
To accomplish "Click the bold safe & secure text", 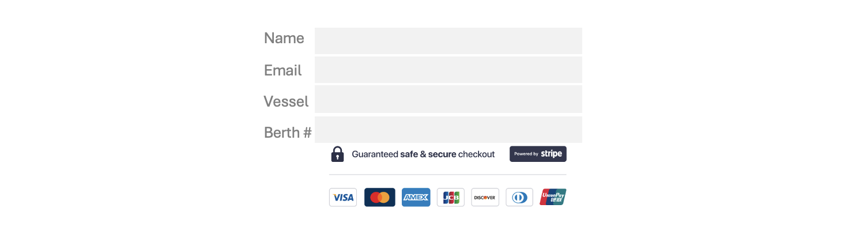I will point(428,154).
